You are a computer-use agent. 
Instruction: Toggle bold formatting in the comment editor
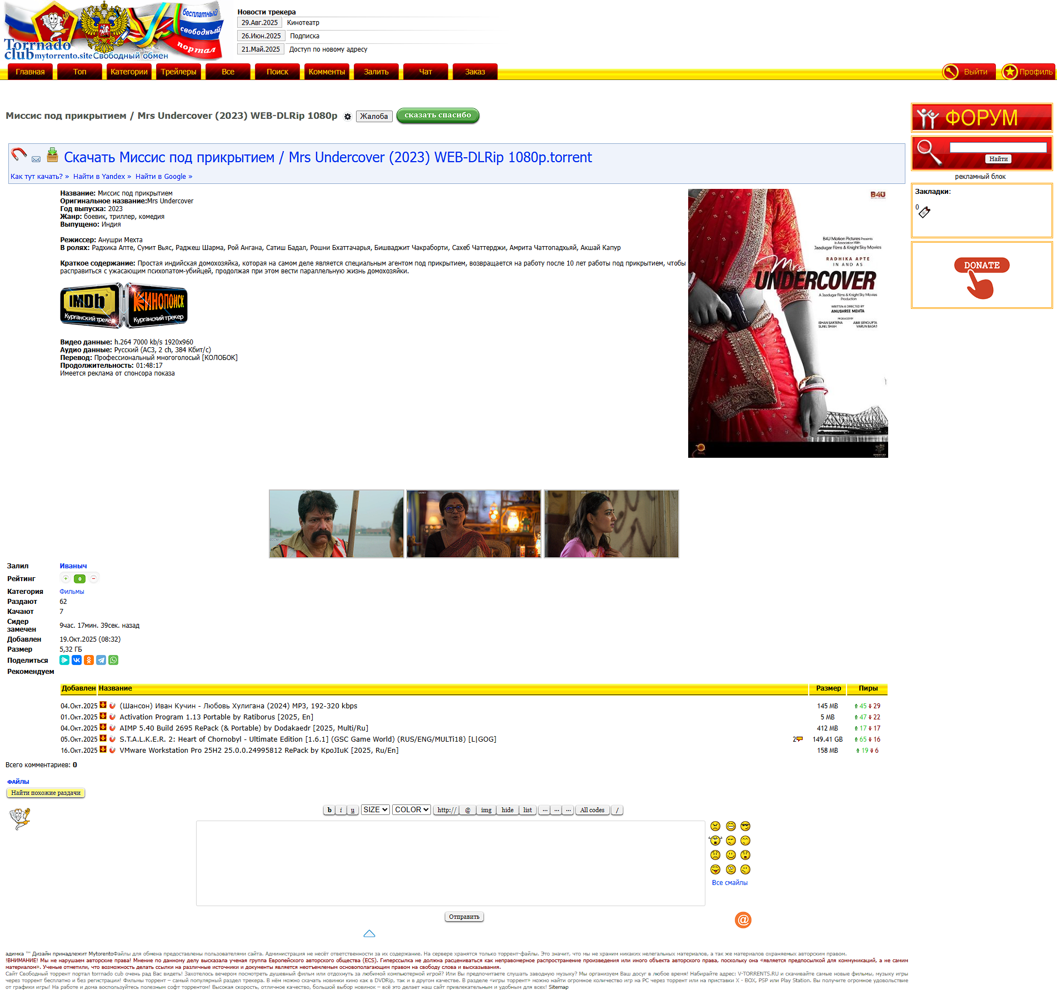(329, 810)
